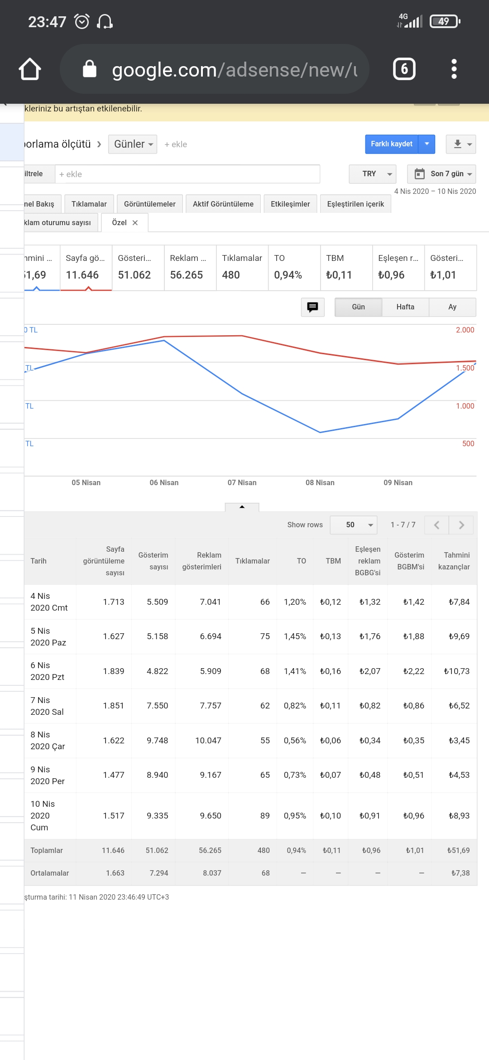Click the filter + ekle input field
This screenshot has height=1060, width=489.
(x=187, y=174)
